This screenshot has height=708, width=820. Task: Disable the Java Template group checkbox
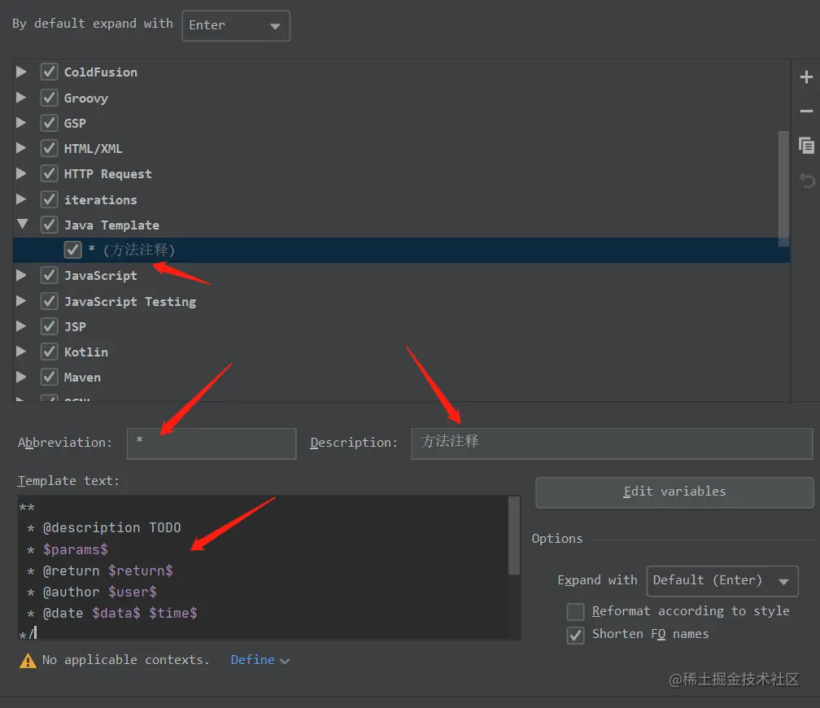[49, 225]
